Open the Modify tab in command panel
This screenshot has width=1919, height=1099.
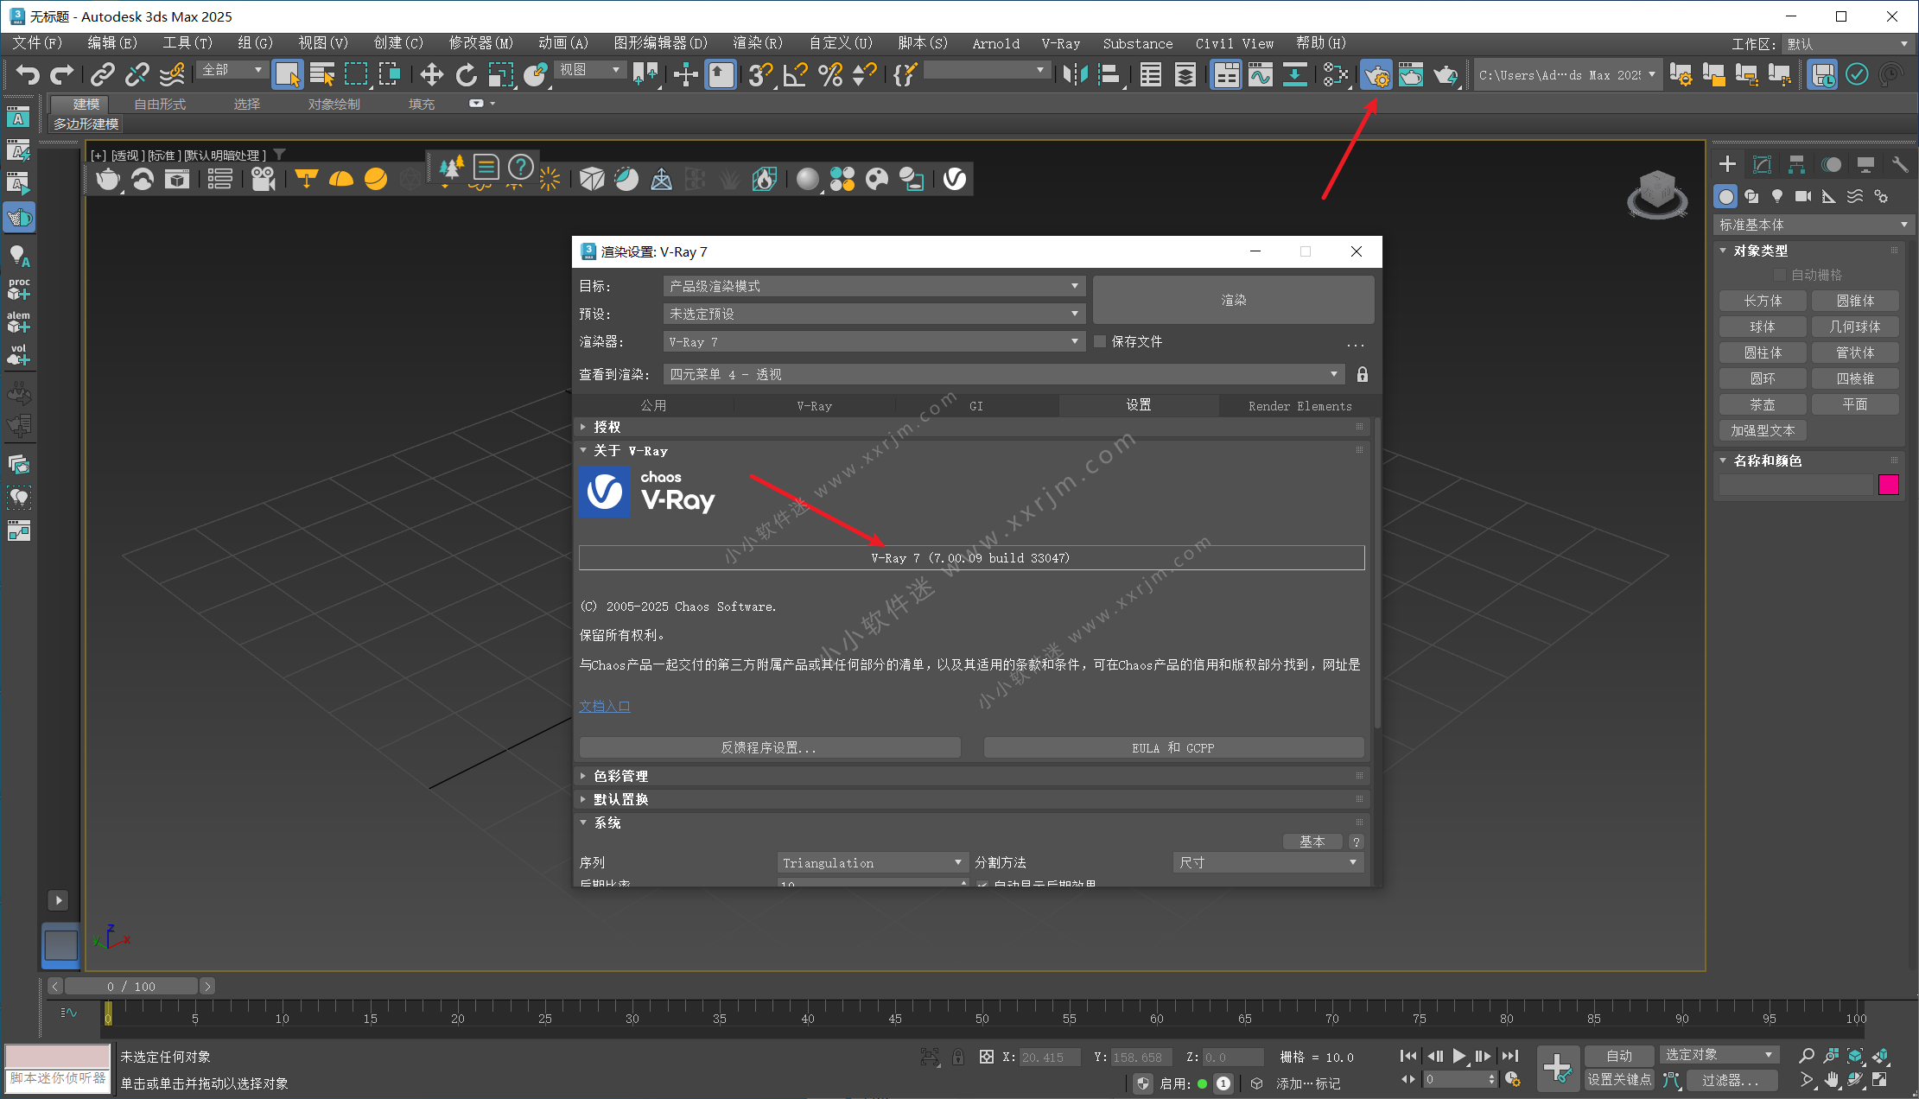[x=1762, y=164]
